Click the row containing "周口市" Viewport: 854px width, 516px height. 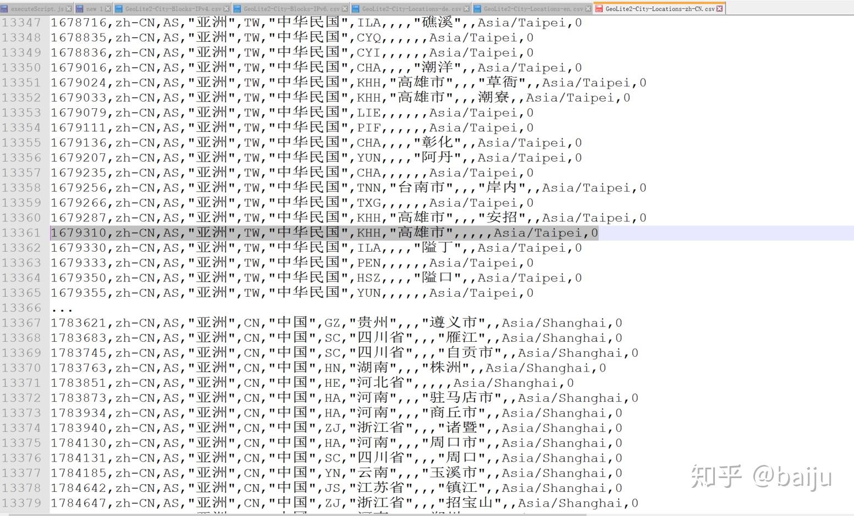[x=337, y=443]
